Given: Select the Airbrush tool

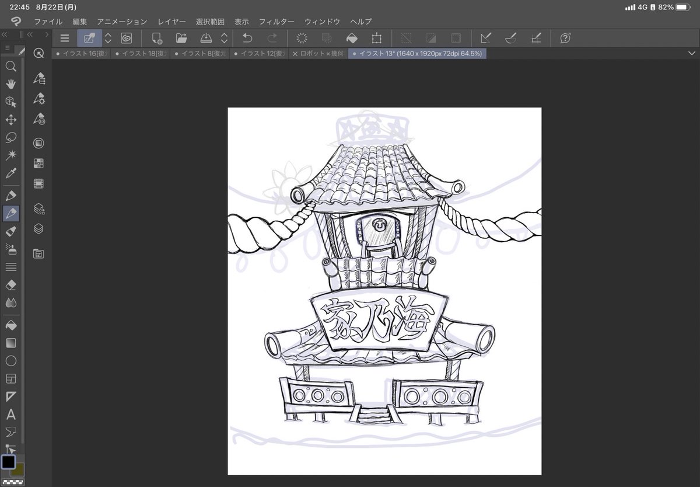Looking at the screenshot, I should [10, 249].
